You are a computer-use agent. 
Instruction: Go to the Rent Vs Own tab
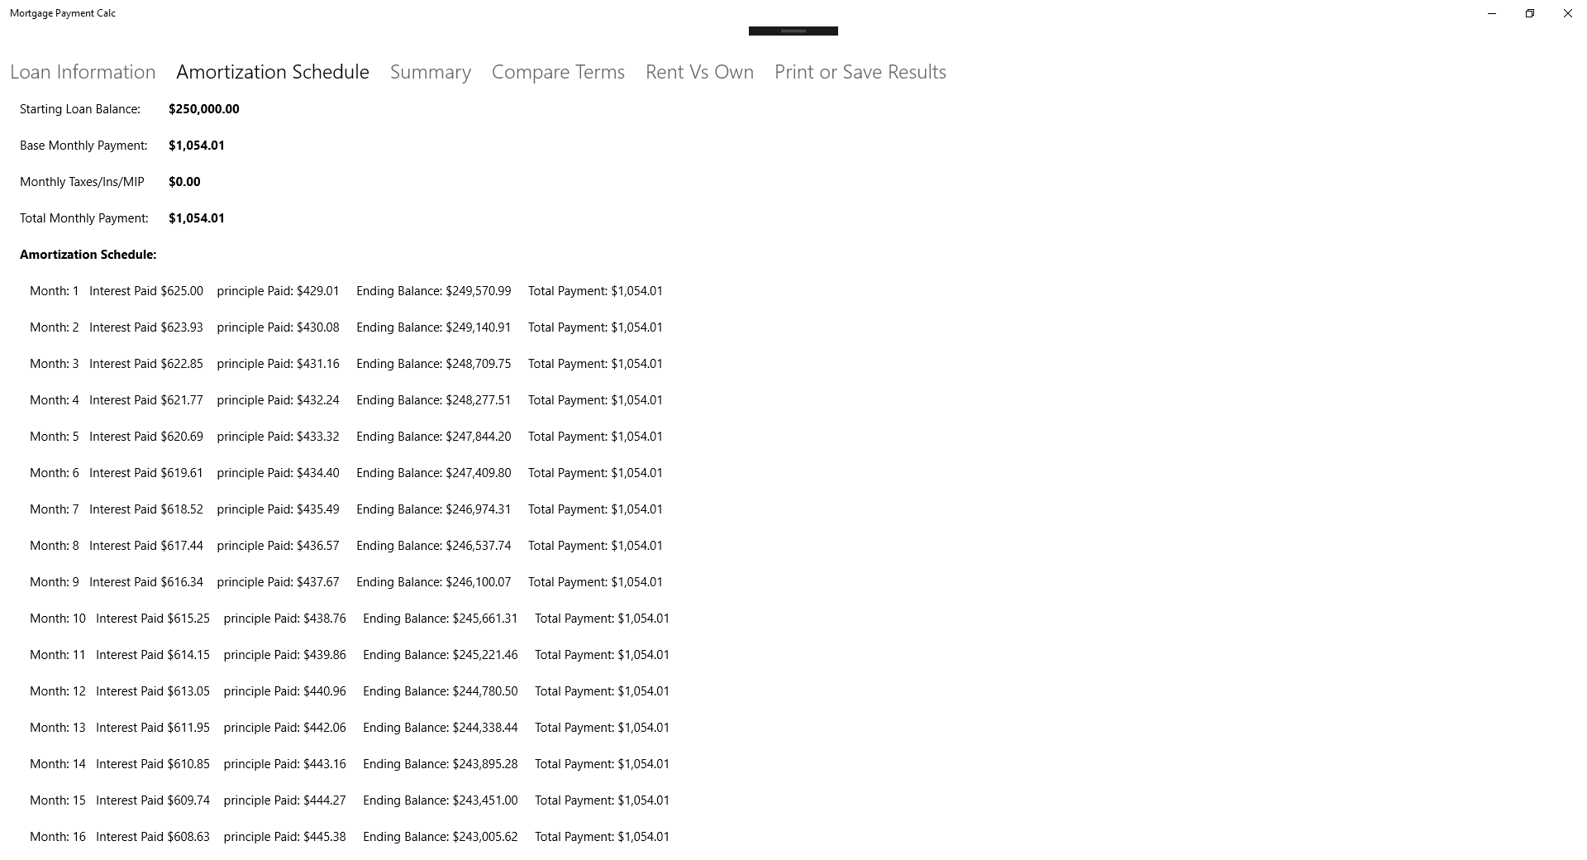699,72
